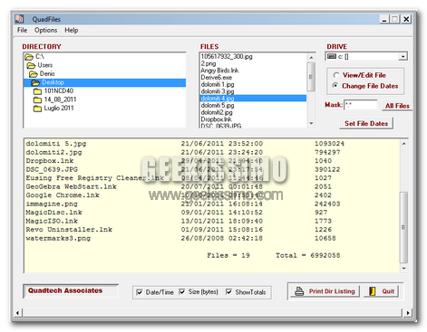The width and height of the screenshot is (427, 332).
Task: Click the listing pane scroll up arrow
Action: click(x=403, y=144)
